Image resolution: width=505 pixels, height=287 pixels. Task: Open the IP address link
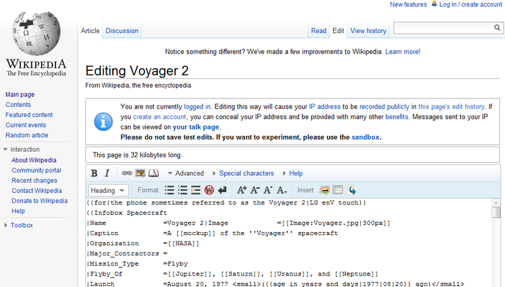324,107
